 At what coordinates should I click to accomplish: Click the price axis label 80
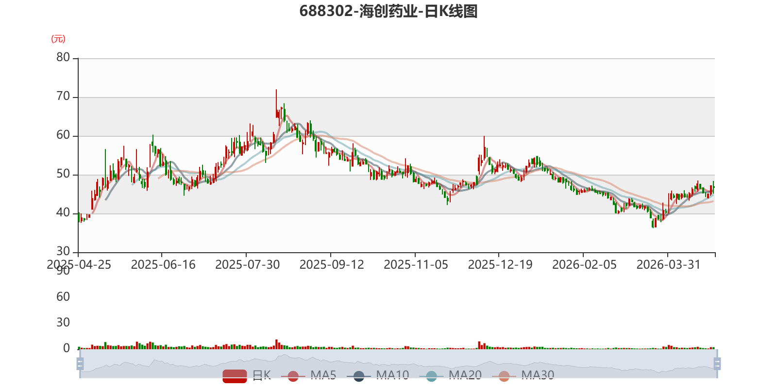click(x=63, y=57)
